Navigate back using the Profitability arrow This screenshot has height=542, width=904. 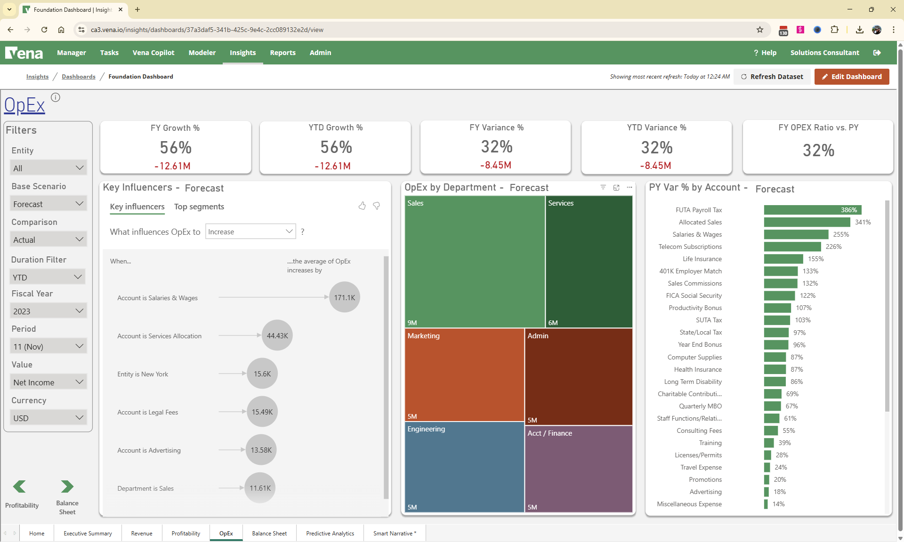click(19, 487)
